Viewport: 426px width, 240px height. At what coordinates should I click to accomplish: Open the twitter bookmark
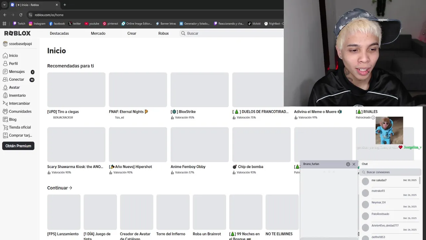(x=75, y=24)
